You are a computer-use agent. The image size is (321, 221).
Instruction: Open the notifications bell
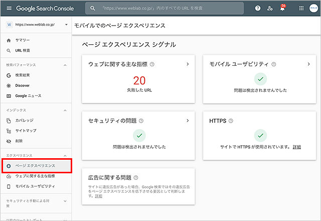coord(282,8)
